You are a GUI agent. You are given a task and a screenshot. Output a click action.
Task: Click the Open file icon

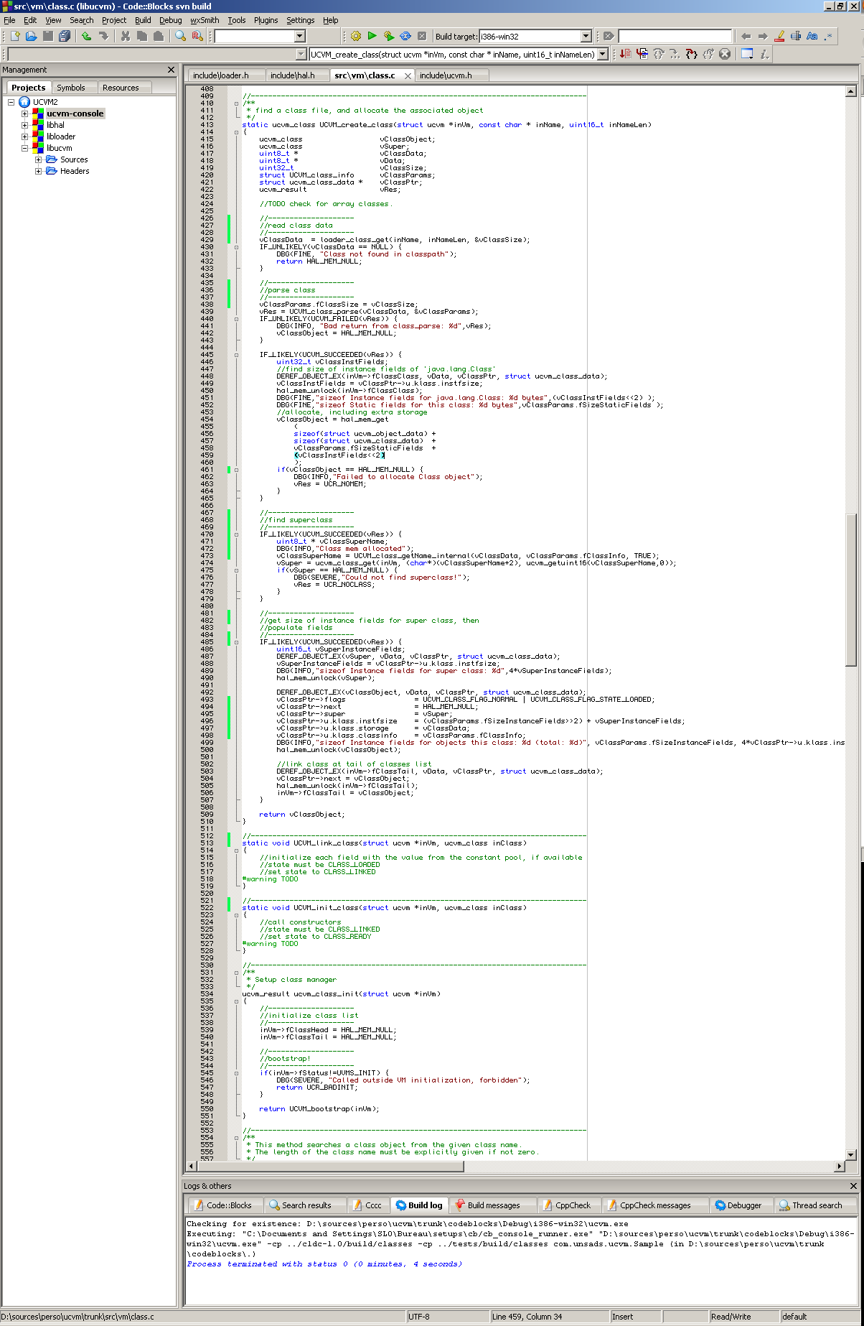click(31, 36)
